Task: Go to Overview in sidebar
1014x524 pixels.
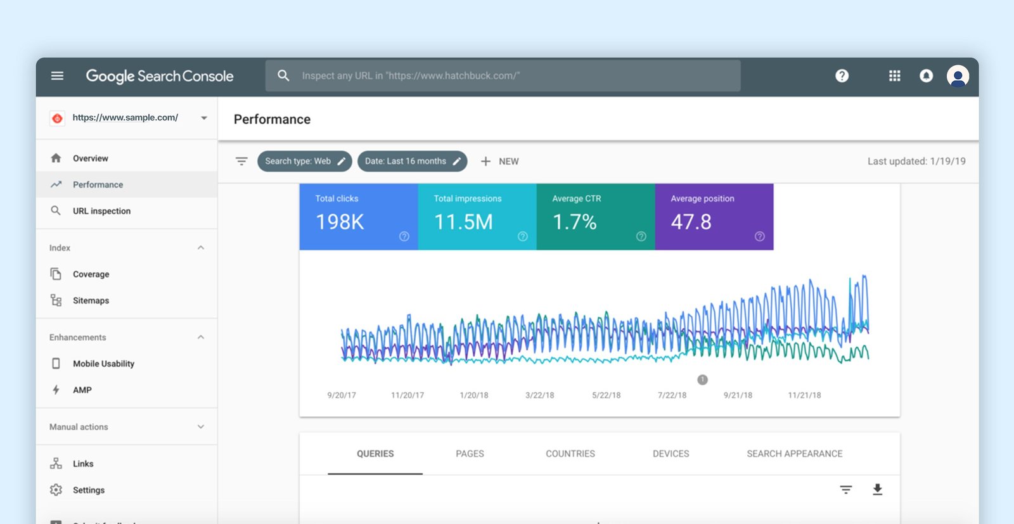Action: (x=127, y=158)
